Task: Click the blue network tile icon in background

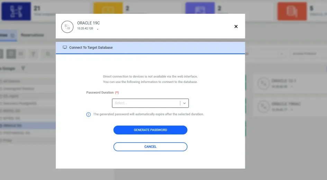Action: pyautogui.click(x=16, y=11)
